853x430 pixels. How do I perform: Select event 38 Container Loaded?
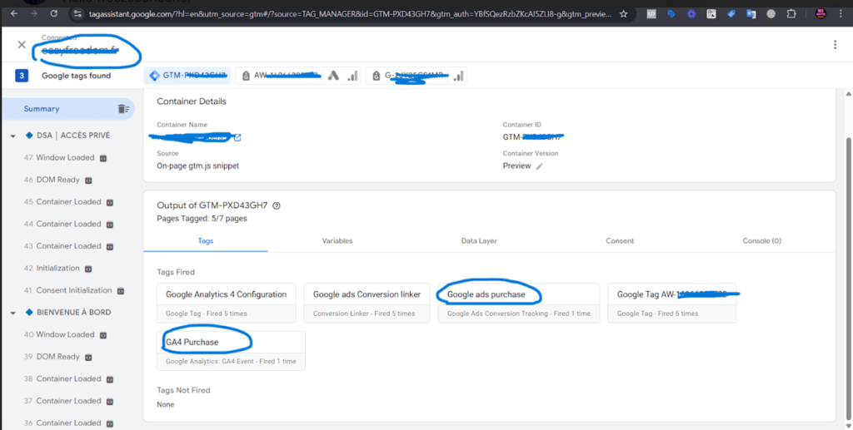(x=68, y=379)
